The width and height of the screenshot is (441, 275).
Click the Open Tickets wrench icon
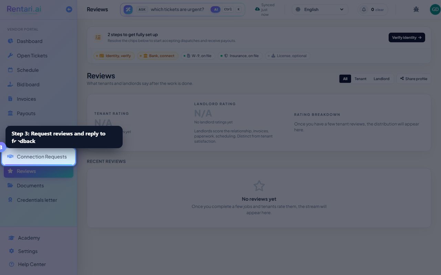(10, 56)
